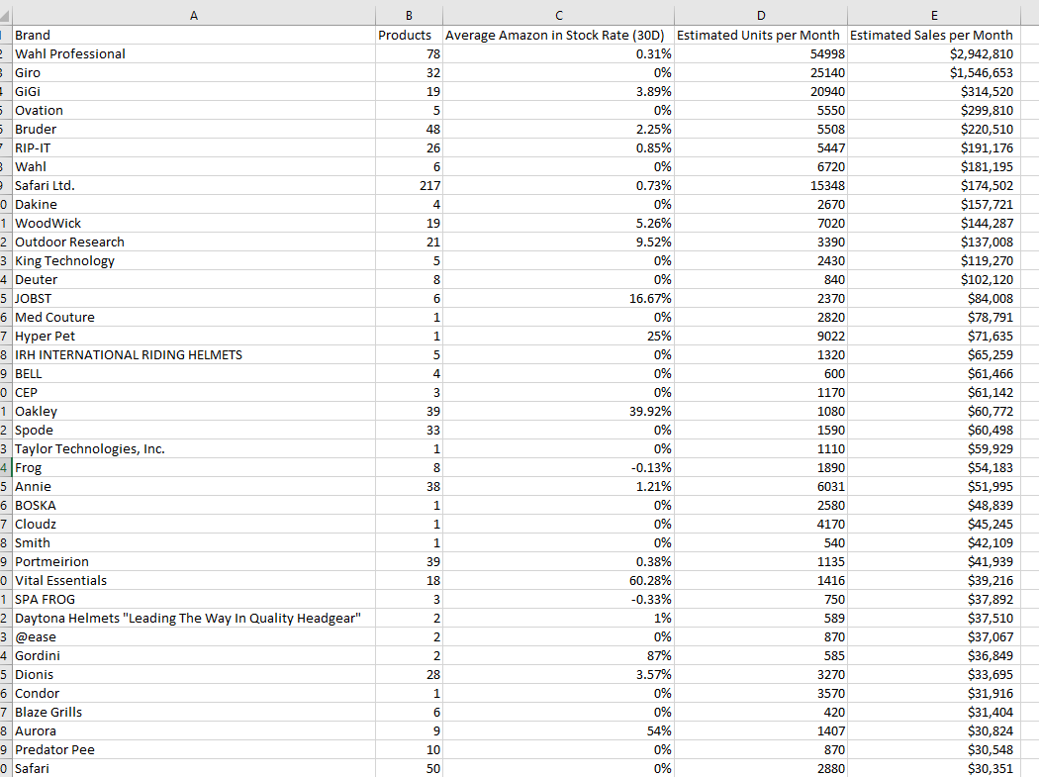Select the Frog brand cell
The image size is (1039, 777).
coord(194,467)
